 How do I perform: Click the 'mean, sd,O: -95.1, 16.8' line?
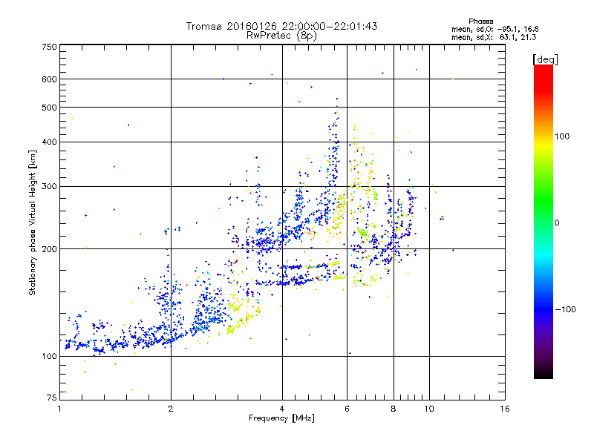(495, 29)
